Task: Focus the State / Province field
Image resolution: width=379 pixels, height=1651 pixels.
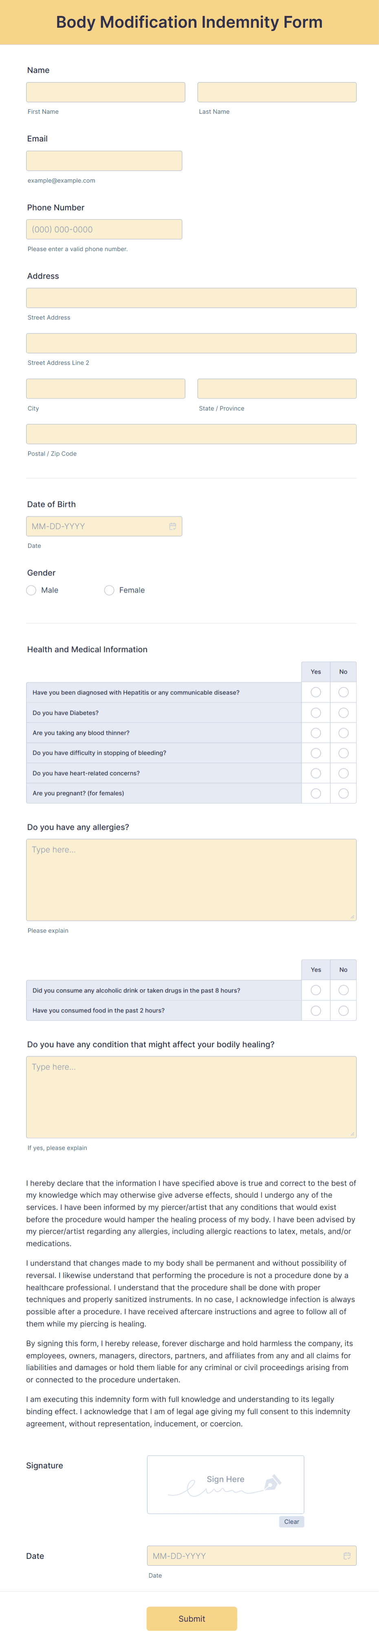Action: (x=277, y=389)
